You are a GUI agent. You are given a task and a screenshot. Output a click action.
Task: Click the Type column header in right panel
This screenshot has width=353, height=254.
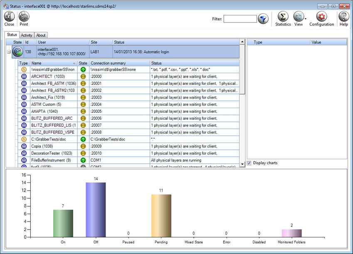click(x=279, y=42)
